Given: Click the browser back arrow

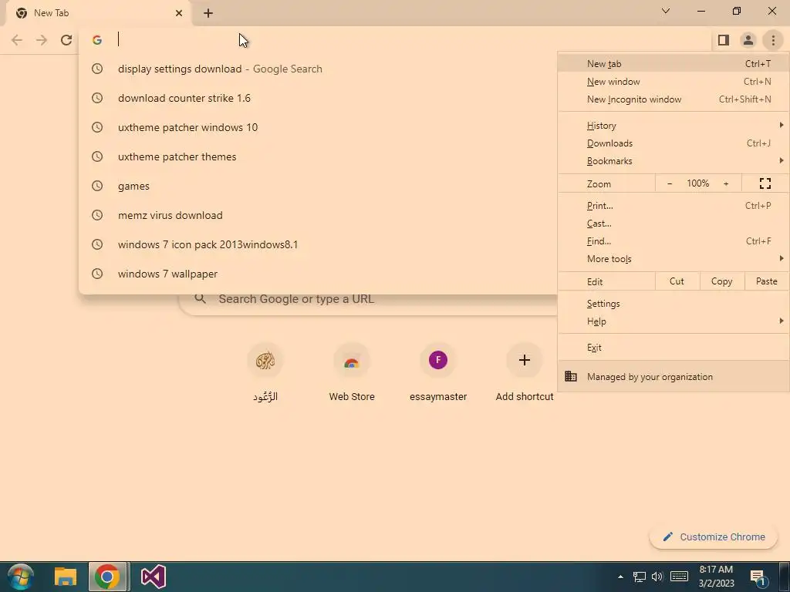Looking at the screenshot, I should click(x=17, y=40).
